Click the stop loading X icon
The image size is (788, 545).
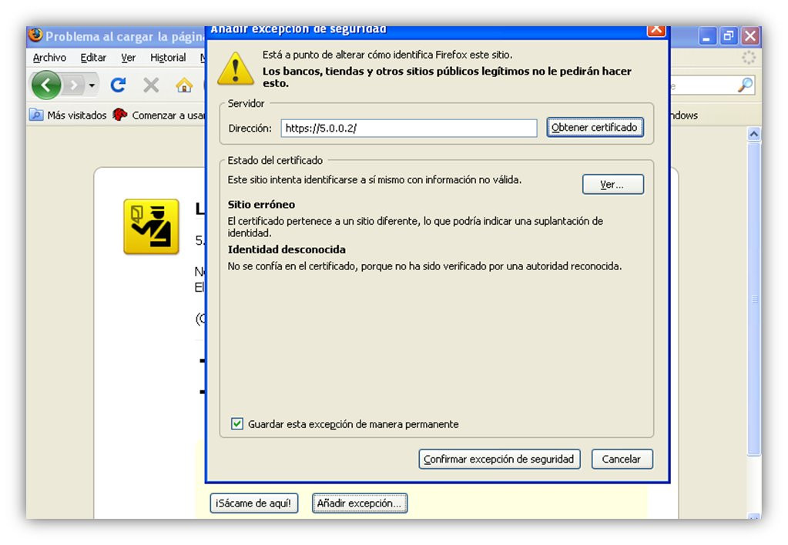[151, 85]
